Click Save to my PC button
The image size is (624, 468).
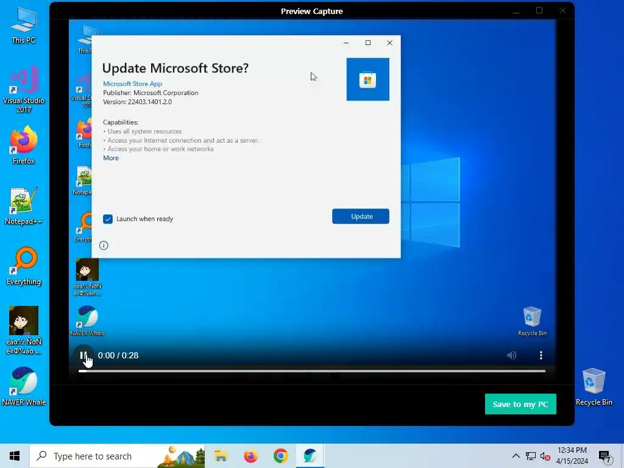pos(520,404)
